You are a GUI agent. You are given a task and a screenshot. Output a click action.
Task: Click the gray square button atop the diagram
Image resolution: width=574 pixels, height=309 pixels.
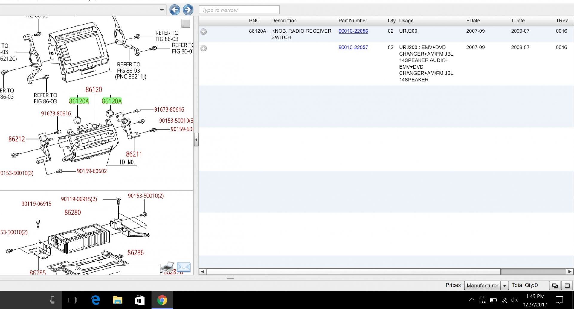pyautogui.click(x=186, y=23)
